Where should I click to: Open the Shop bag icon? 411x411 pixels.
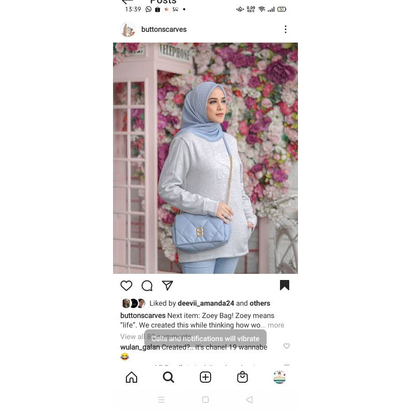coord(242,377)
